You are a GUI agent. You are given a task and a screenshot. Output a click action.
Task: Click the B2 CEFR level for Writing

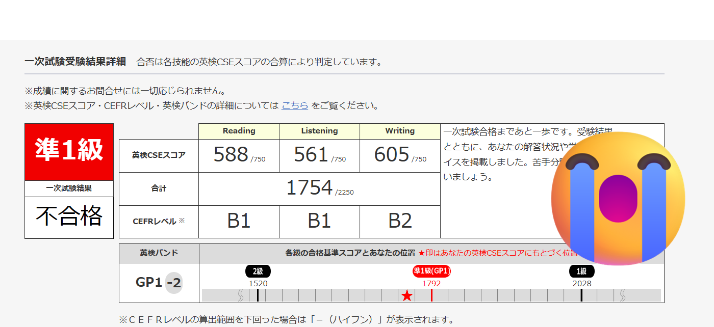(400, 221)
